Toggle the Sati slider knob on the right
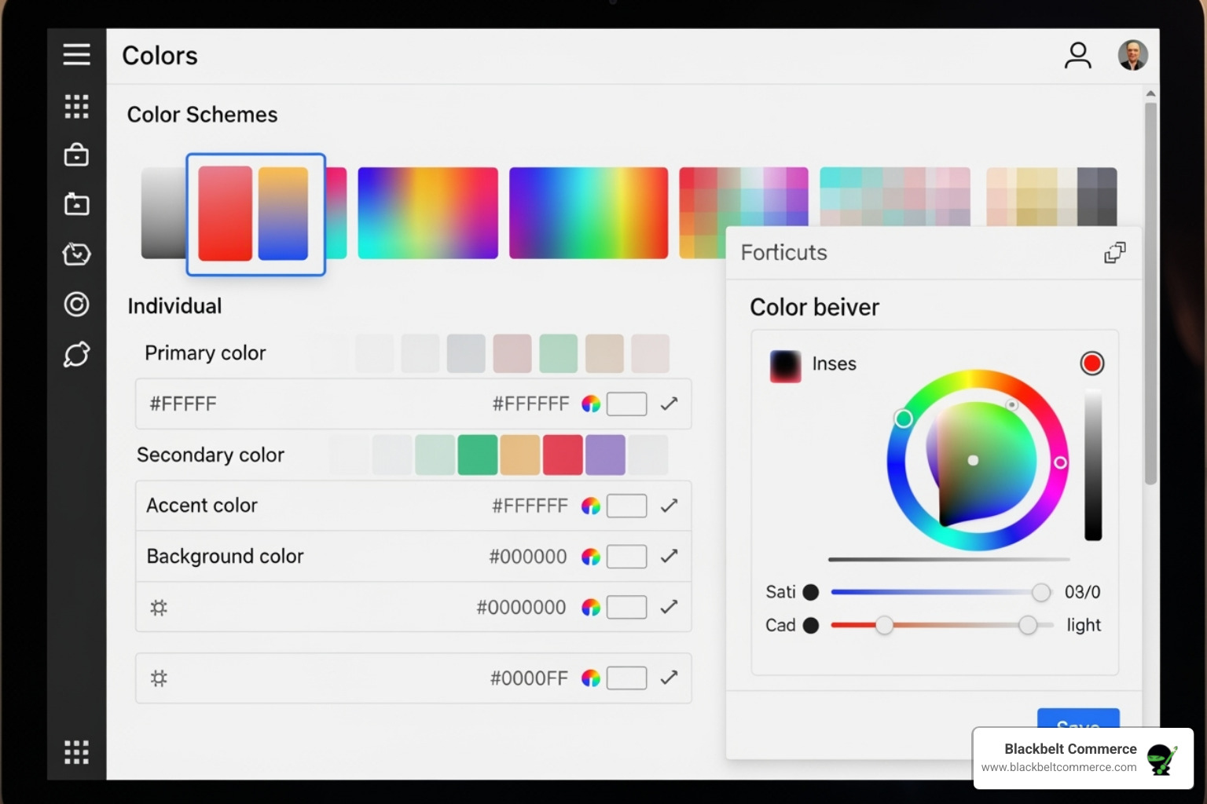The image size is (1207, 804). pyautogui.click(x=1042, y=593)
